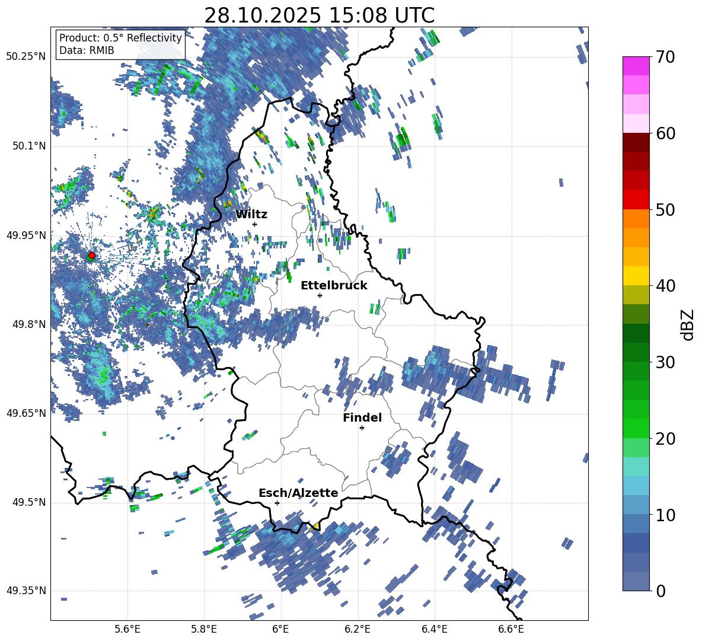Select the Esch/Alzette city label
Viewport: 702px width, 641px height.
point(299,493)
